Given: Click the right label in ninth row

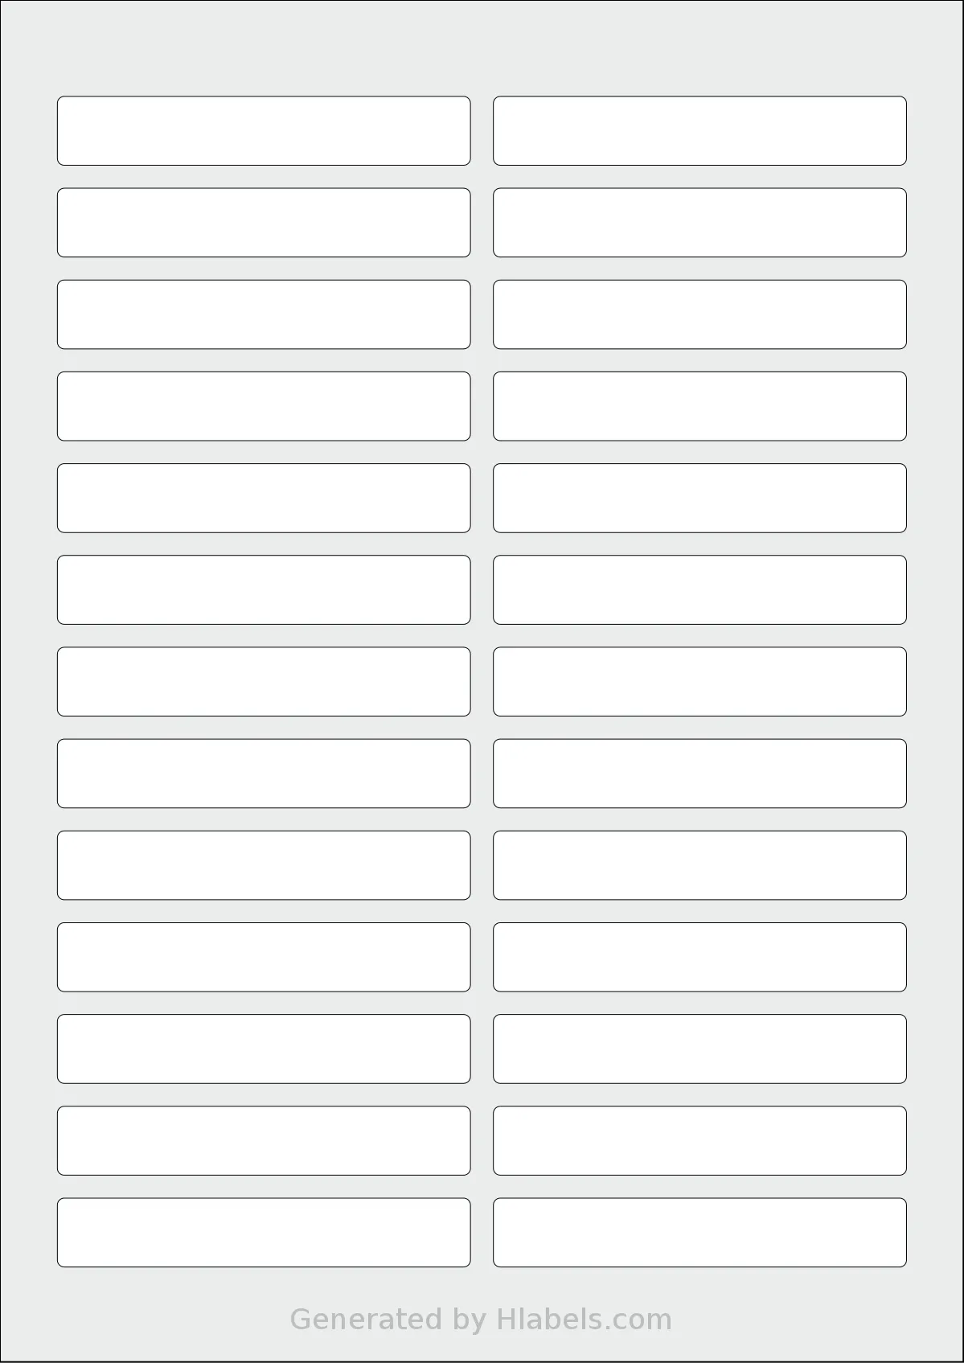Looking at the screenshot, I should pyautogui.click(x=699, y=864).
